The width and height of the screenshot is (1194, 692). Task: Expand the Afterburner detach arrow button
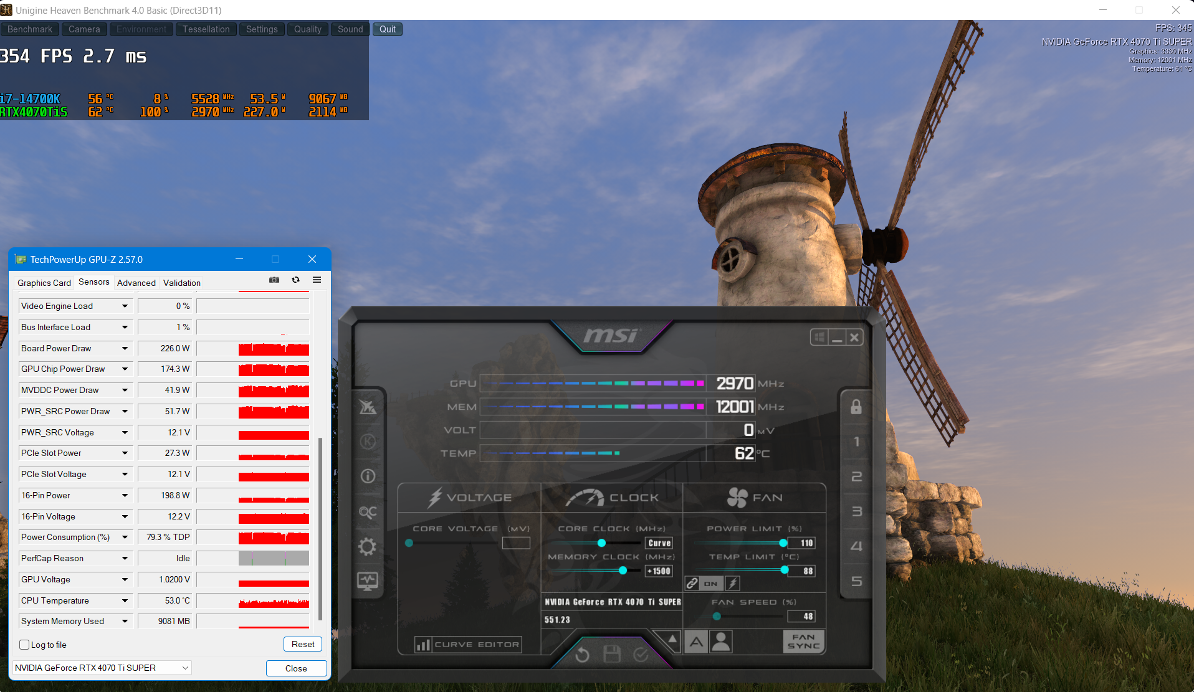pos(672,639)
